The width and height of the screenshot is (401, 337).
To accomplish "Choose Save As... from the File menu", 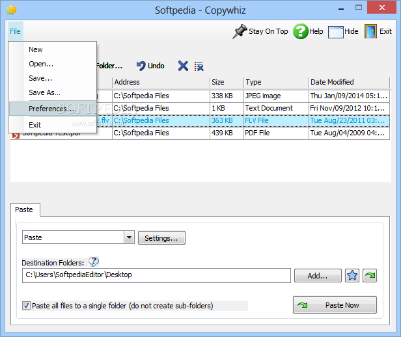I will tap(53, 92).
